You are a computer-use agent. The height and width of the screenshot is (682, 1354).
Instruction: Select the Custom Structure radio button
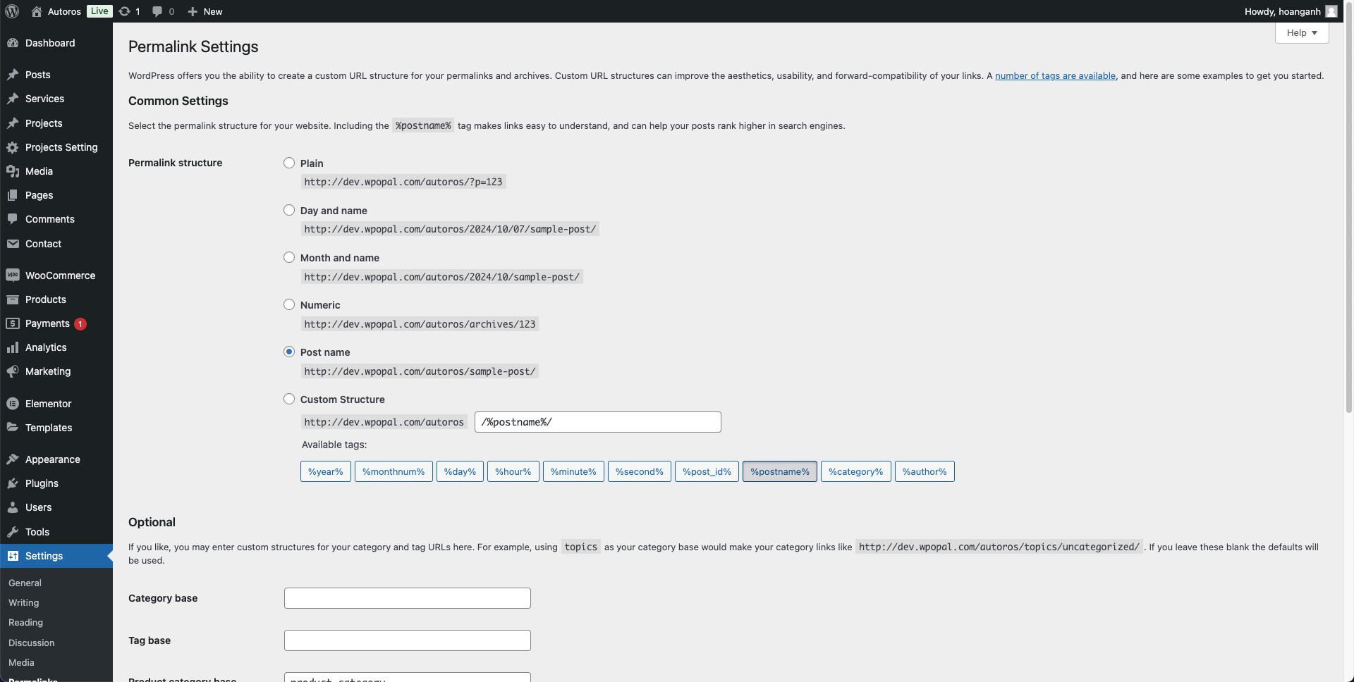tap(289, 399)
